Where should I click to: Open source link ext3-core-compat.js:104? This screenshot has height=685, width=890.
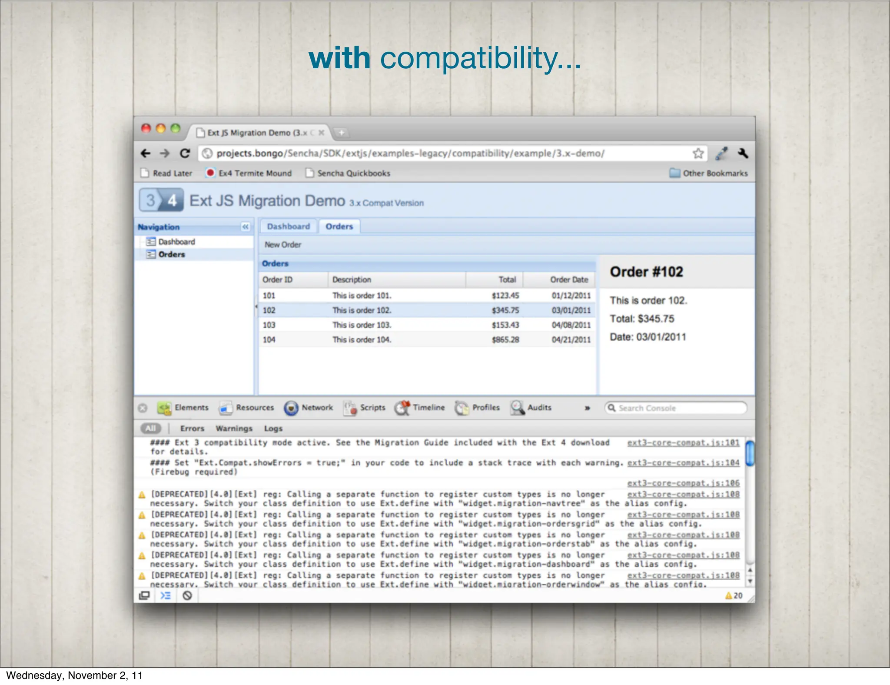(683, 463)
